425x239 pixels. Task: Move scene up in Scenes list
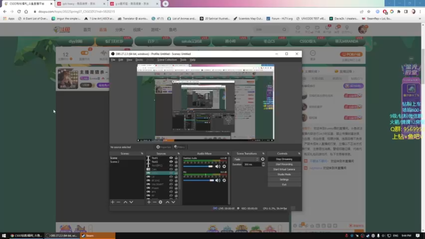coord(125,202)
